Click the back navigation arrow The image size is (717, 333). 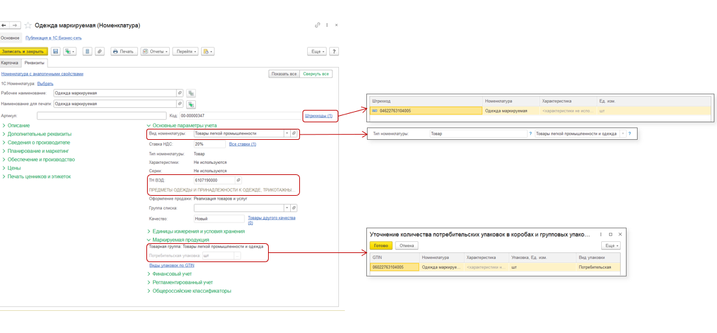5,25
